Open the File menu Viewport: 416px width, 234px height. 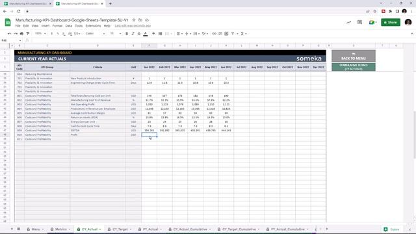point(18,26)
